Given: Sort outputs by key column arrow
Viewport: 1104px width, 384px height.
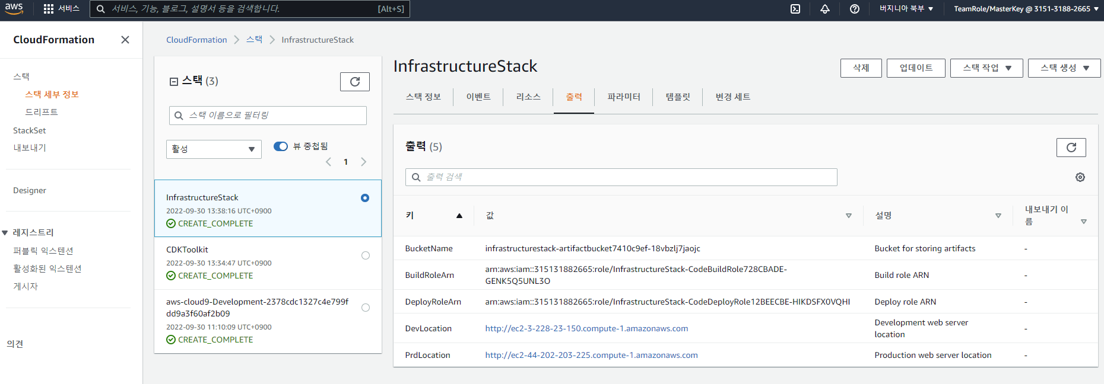Looking at the screenshot, I should coord(459,216).
